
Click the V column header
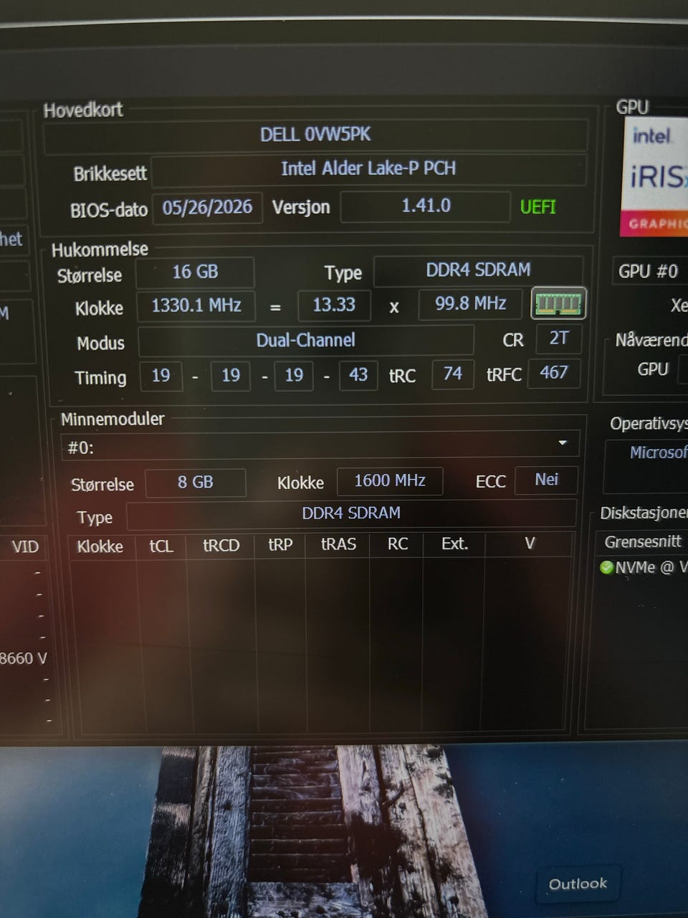coord(530,544)
